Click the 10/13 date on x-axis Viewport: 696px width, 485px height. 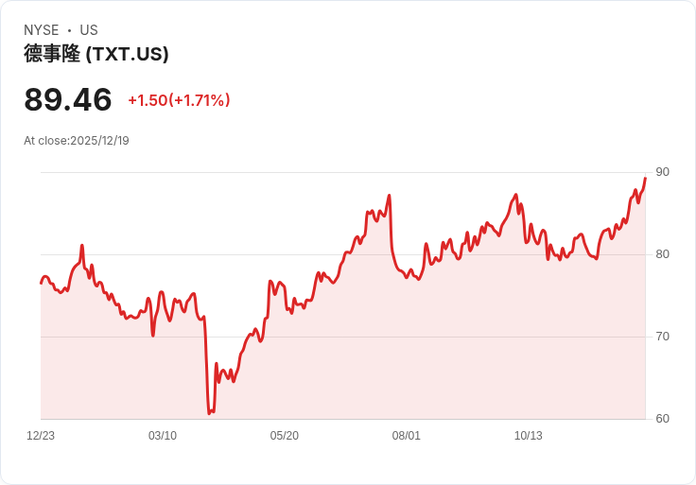[x=528, y=436]
